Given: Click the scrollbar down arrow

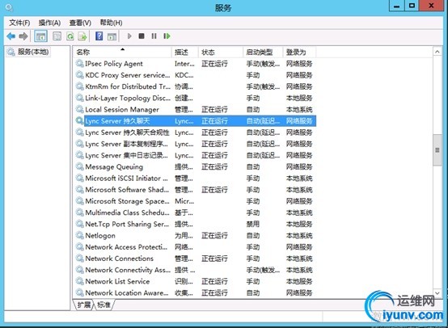Looking at the screenshot, I should (437, 293).
